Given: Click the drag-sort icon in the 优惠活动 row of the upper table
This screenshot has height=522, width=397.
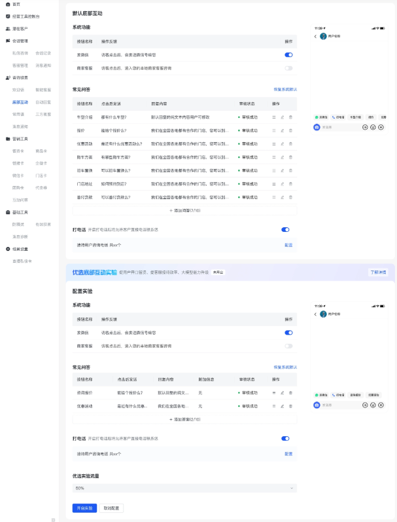Looking at the screenshot, I should coord(274,144).
